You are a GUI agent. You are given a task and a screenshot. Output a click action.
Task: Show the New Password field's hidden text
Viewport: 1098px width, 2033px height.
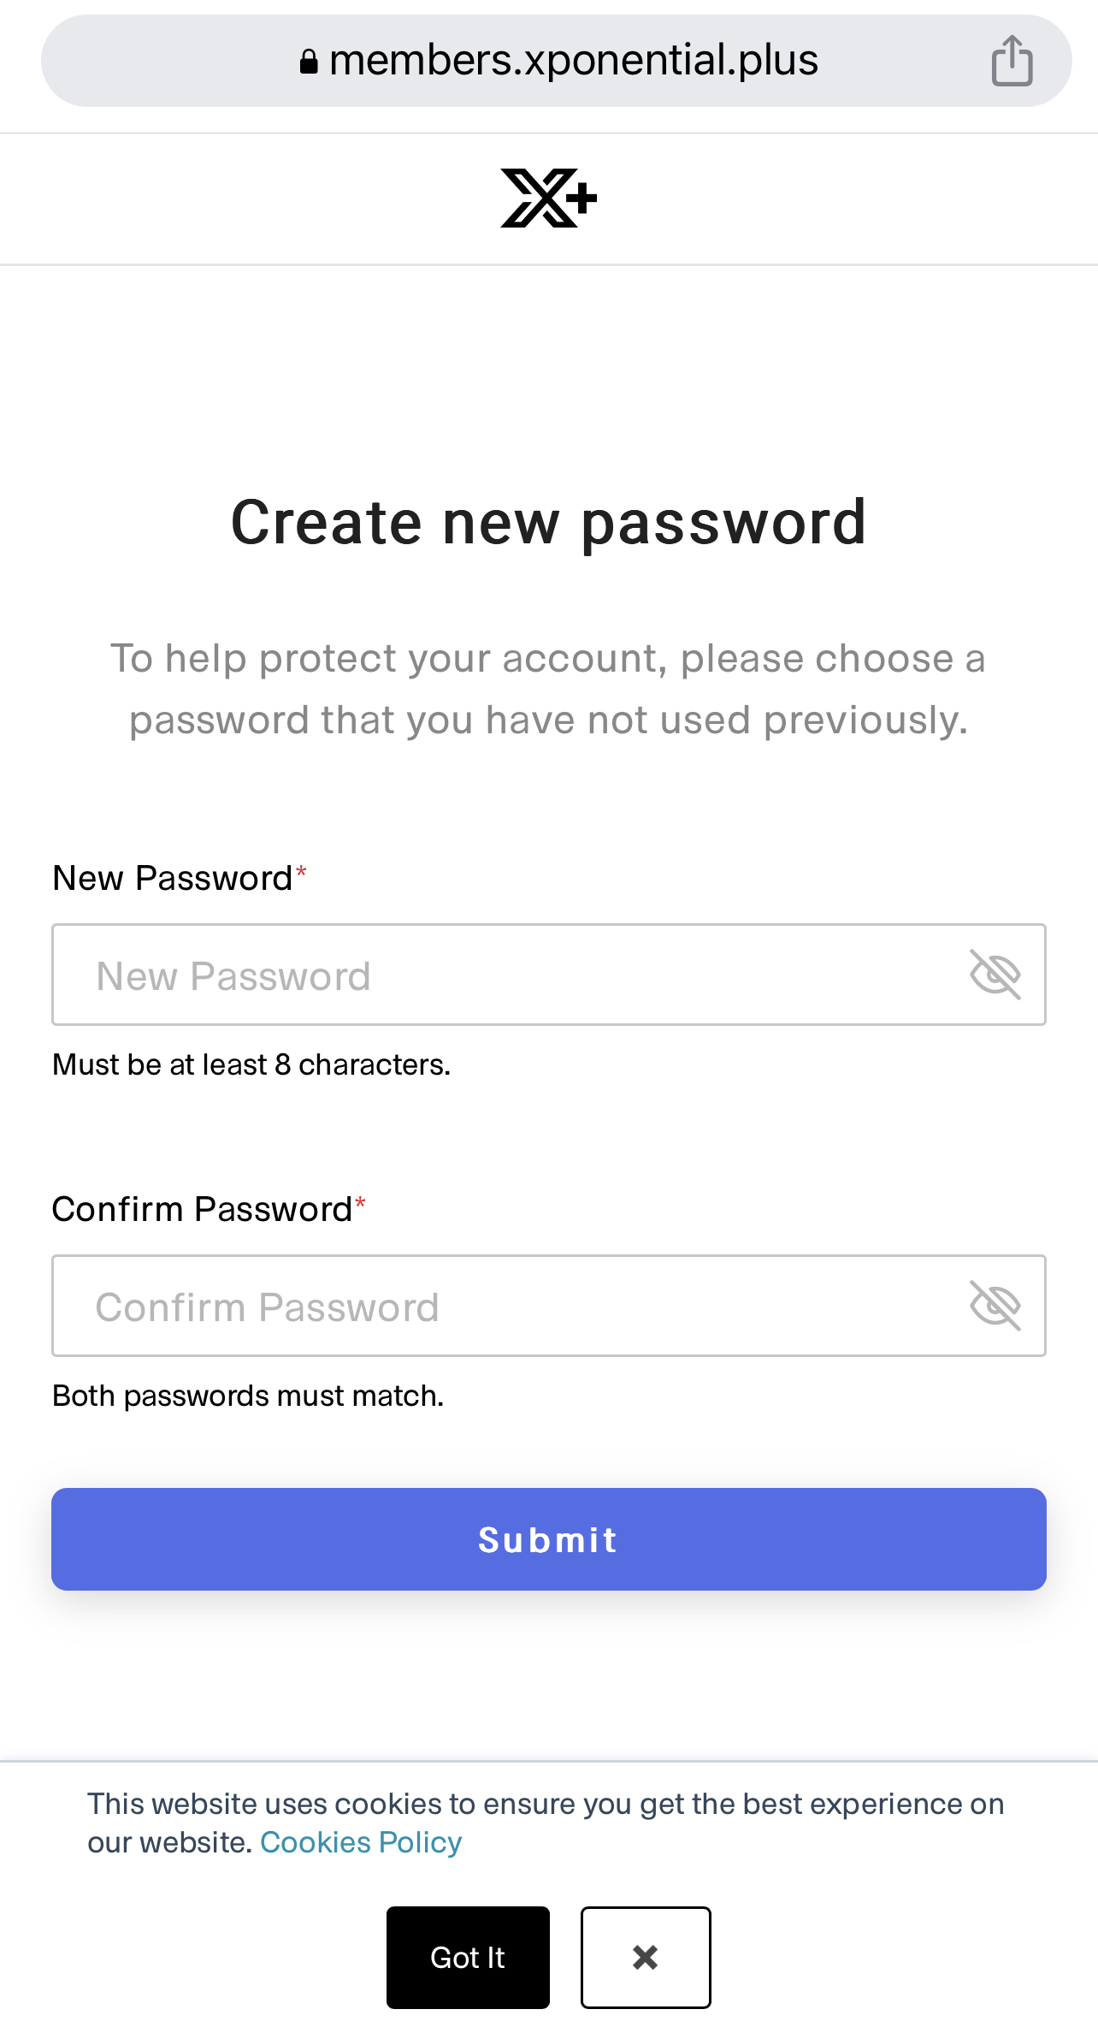[995, 975]
